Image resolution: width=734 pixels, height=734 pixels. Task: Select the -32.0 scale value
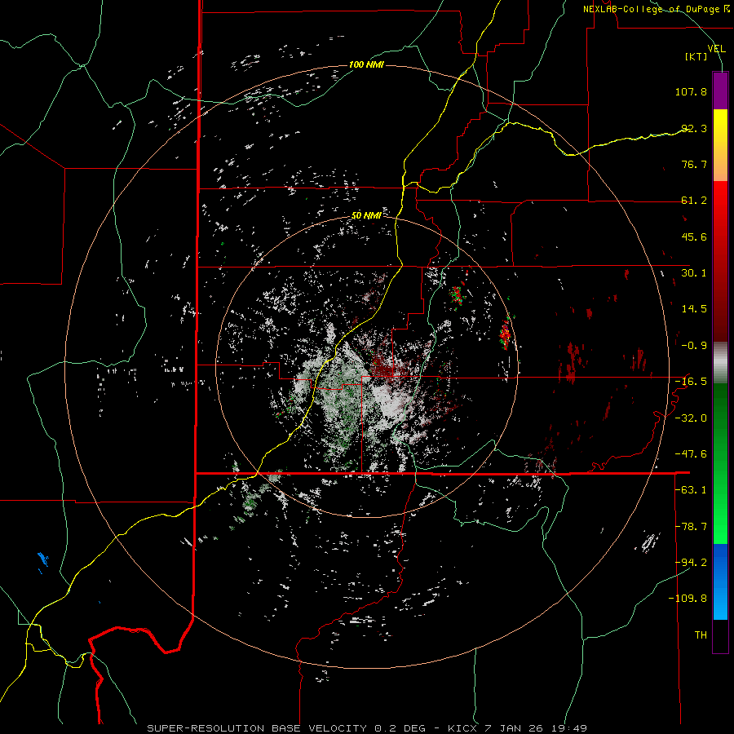(691, 418)
